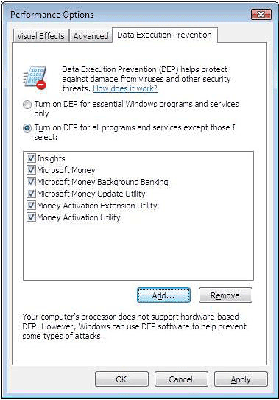Toggle Microsoft Money Background Banking checkbox

click(x=31, y=182)
